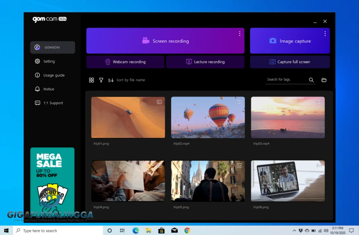Image resolution: width=359 pixels, height=235 pixels.
Task: Open the save folder icon
Action: click(x=324, y=80)
